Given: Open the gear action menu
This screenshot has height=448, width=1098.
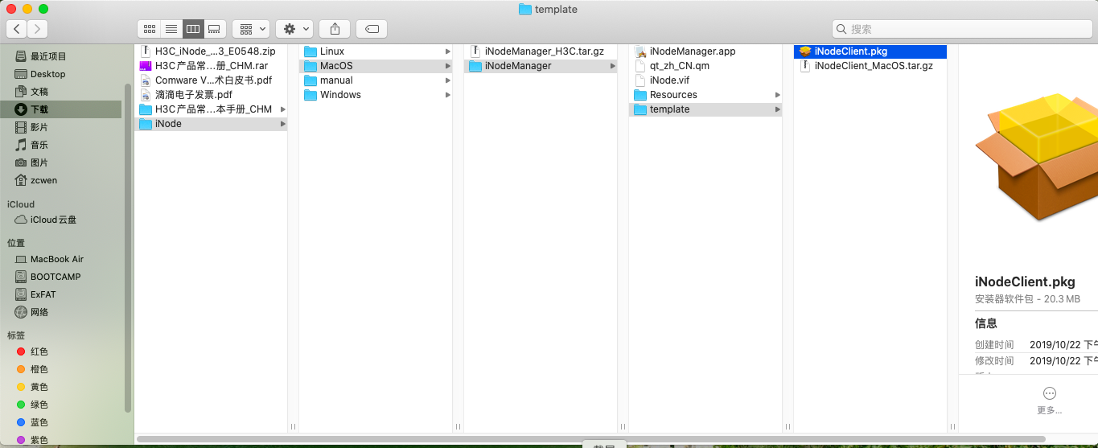Looking at the screenshot, I should 294,29.
